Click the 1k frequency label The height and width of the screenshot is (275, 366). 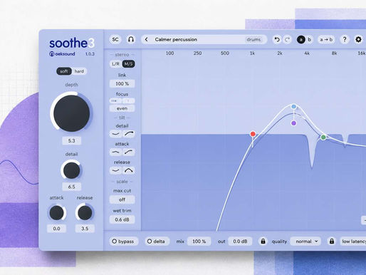point(252,53)
